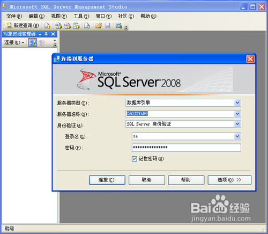
Task: Click the Activity Monitor toolbar icon
Action: [x=118, y=26]
